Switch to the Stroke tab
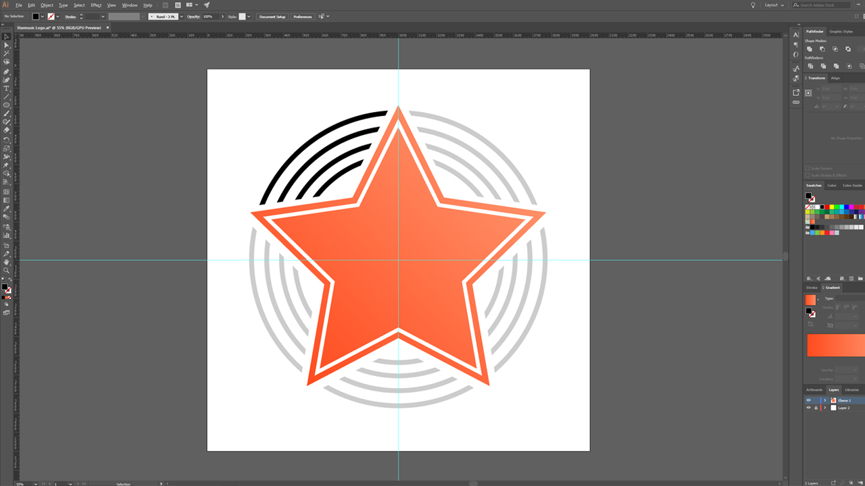 point(812,288)
